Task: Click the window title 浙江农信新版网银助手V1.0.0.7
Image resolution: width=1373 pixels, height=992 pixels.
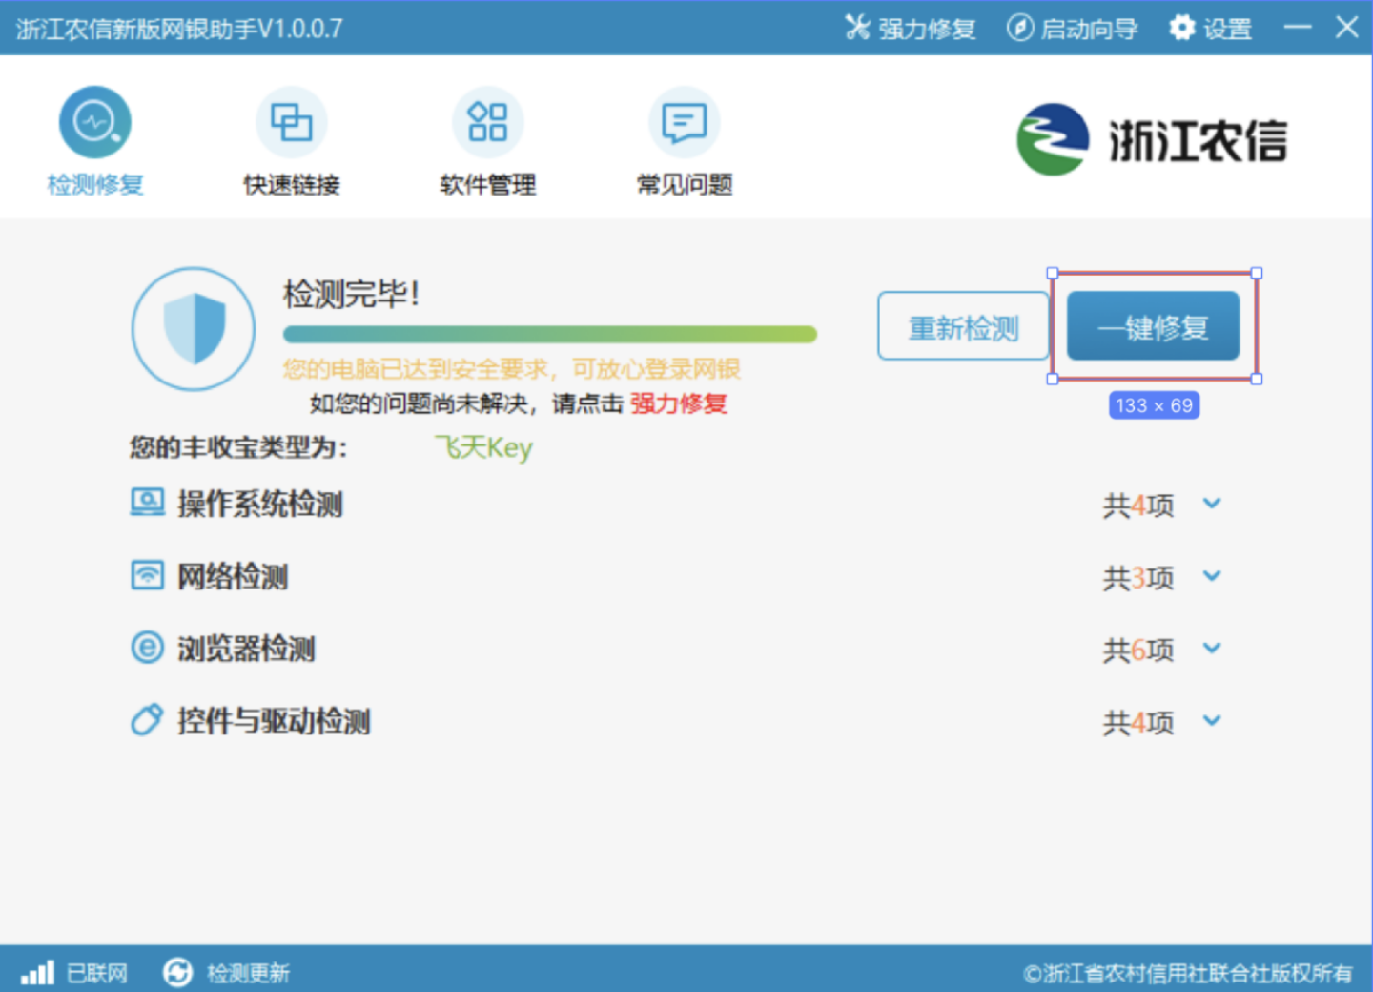Action: [x=179, y=29]
